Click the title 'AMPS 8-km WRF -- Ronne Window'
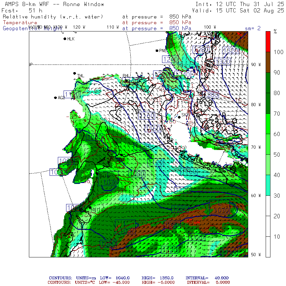The width and height of the screenshot is (286, 286). point(54,4)
